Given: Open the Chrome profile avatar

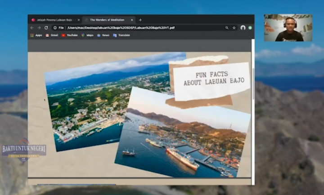Looking at the screenshot, I should [x=243, y=27].
